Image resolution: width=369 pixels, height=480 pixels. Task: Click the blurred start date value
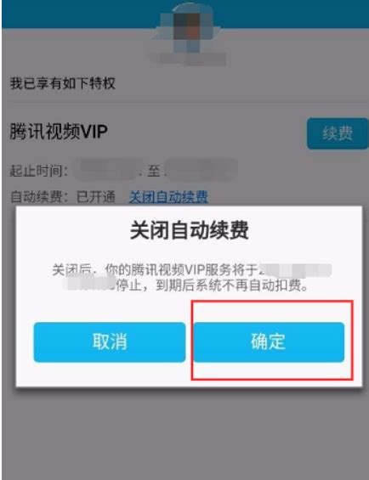(105, 170)
